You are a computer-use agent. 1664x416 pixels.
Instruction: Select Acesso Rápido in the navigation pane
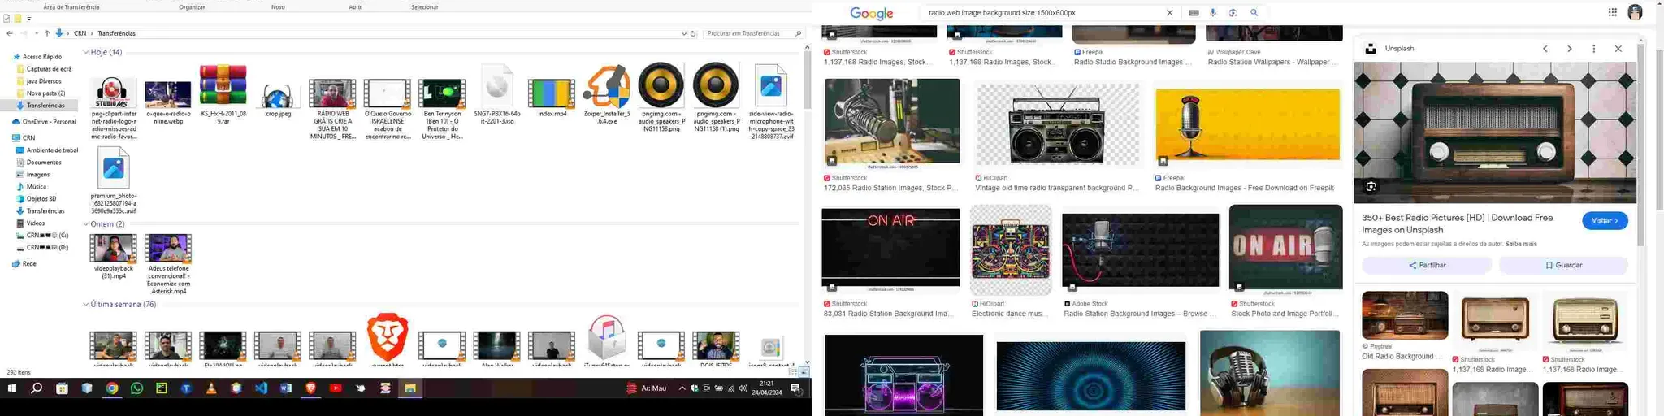(x=42, y=57)
